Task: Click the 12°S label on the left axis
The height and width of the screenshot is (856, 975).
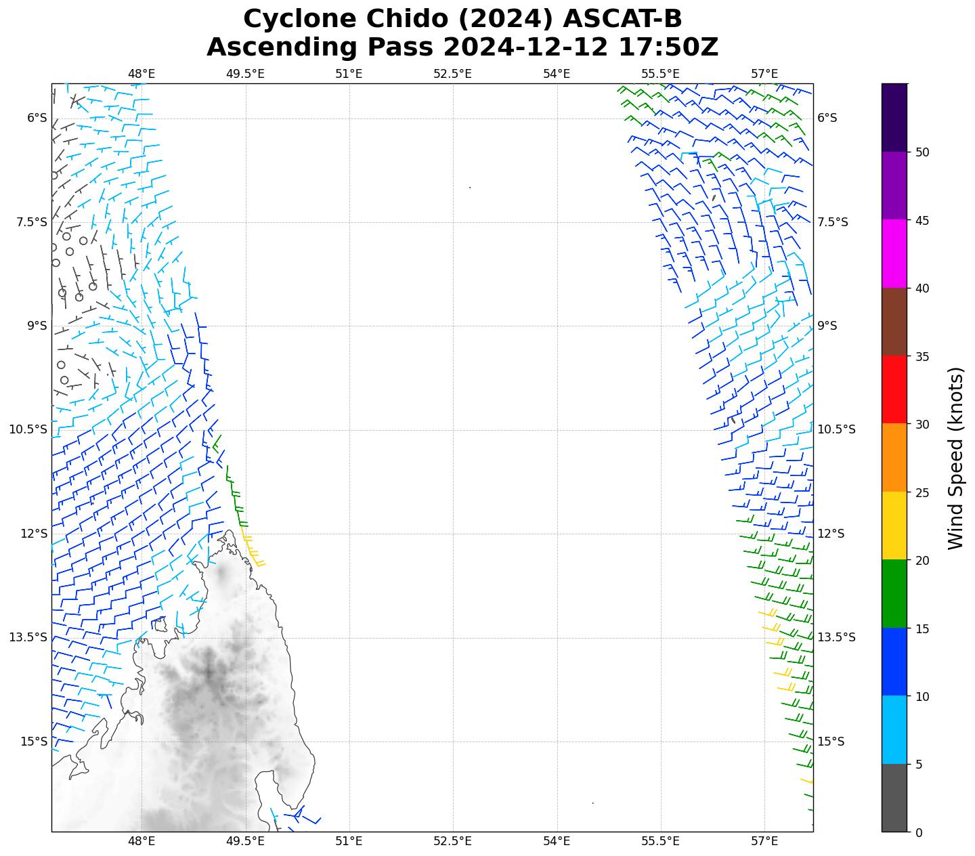Action: (34, 534)
